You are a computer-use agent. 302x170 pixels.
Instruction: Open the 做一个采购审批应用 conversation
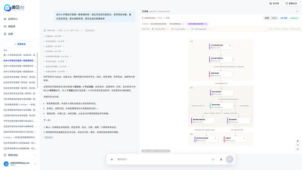click(20, 55)
